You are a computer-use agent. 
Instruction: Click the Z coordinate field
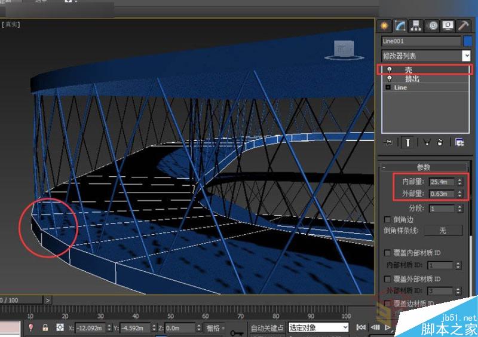click(x=180, y=328)
